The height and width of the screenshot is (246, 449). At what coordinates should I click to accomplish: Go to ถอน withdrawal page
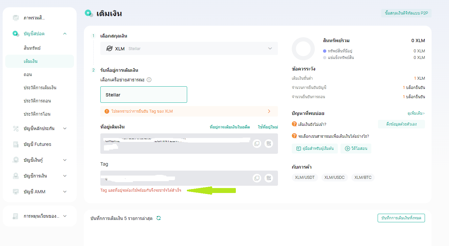(x=28, y=74)
